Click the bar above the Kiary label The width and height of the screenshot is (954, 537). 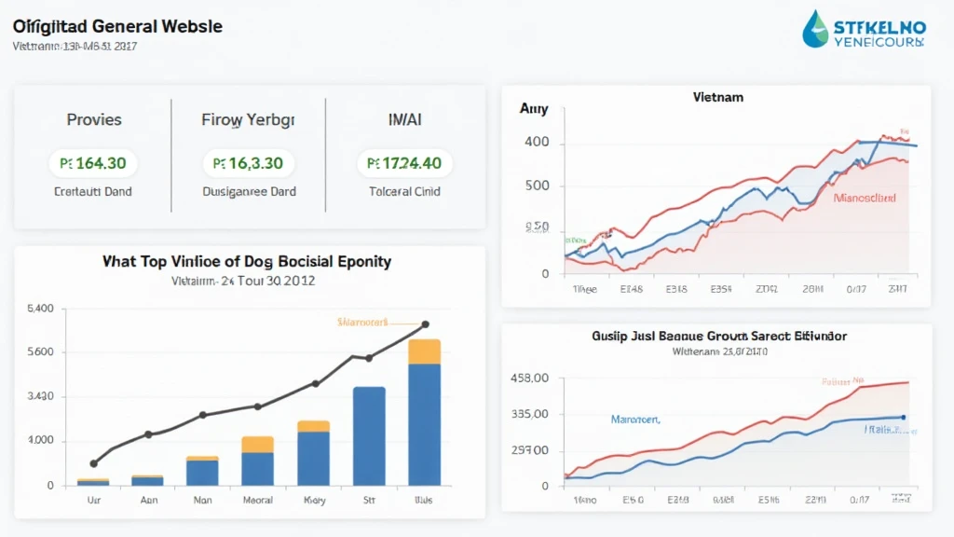pyautogui.click(x=313, y=457)
